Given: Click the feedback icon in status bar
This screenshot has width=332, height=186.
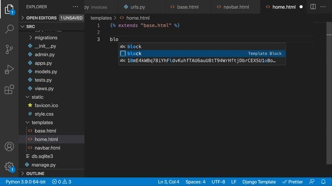Looking at the screenshot, I should (x=312, y=181).
